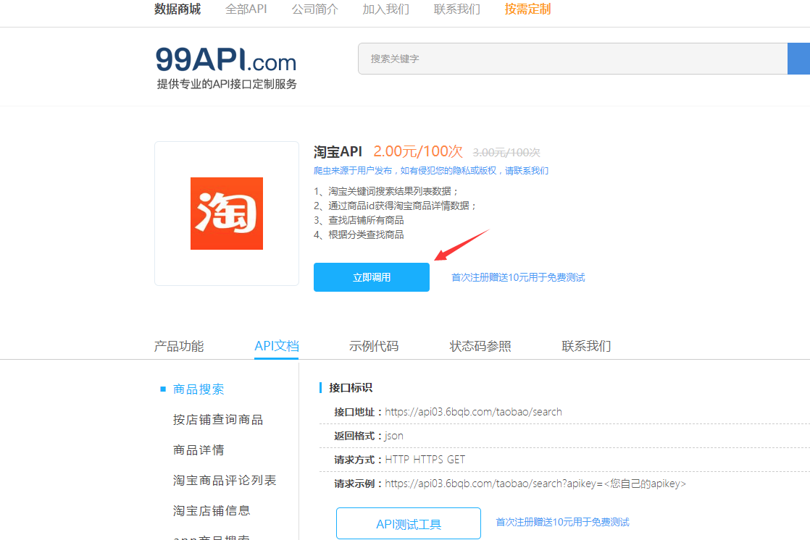Open 加入我们 in top navigation
Screen dimensions: 810x540
tap(386, 9)
